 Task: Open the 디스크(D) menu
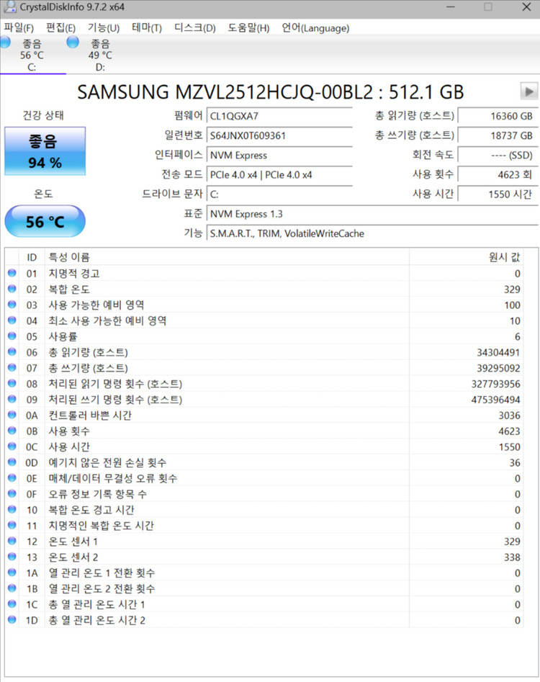click(x=195, y=28)
